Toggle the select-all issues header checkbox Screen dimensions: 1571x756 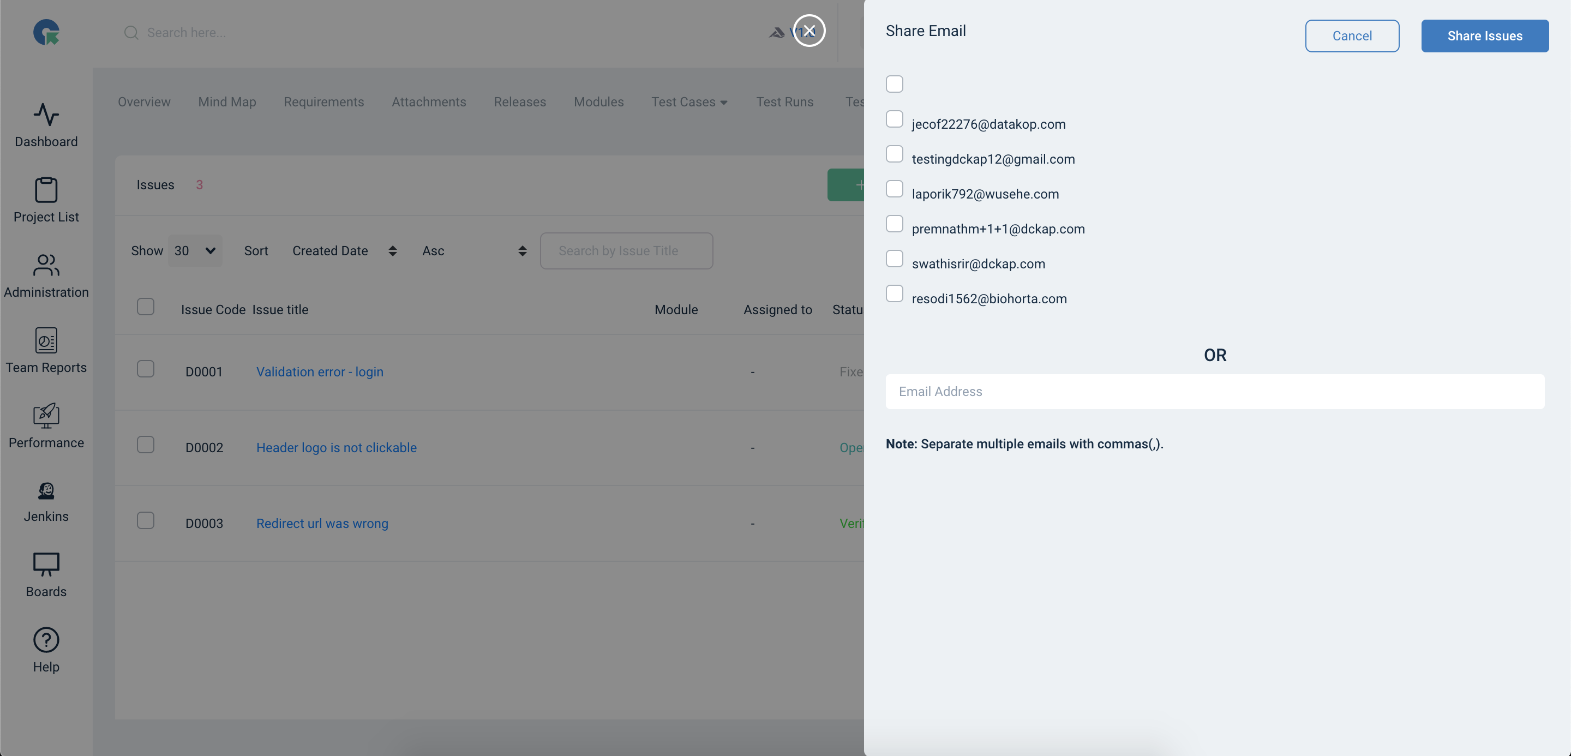pyautogui.click(x=146, y=307)
